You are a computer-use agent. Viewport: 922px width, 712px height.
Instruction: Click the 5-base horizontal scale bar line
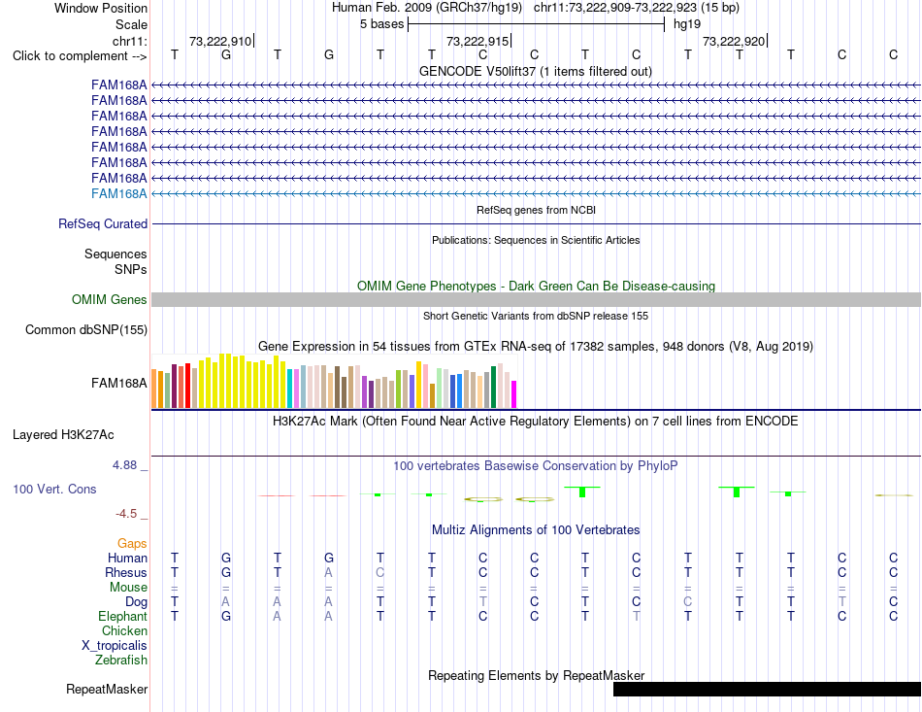(536, 24)
